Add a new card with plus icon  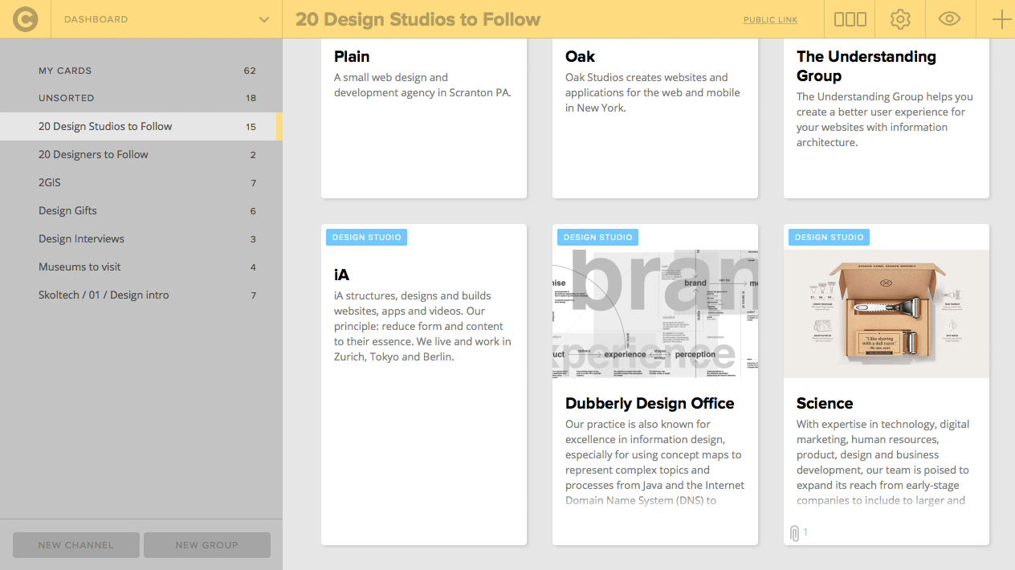click(1001, 19)
